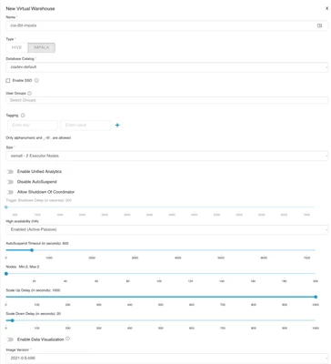Toggle Enable Unified Analytics switch
The height and width of the screenshot is (364, 331).
click(x=10, y=172)
